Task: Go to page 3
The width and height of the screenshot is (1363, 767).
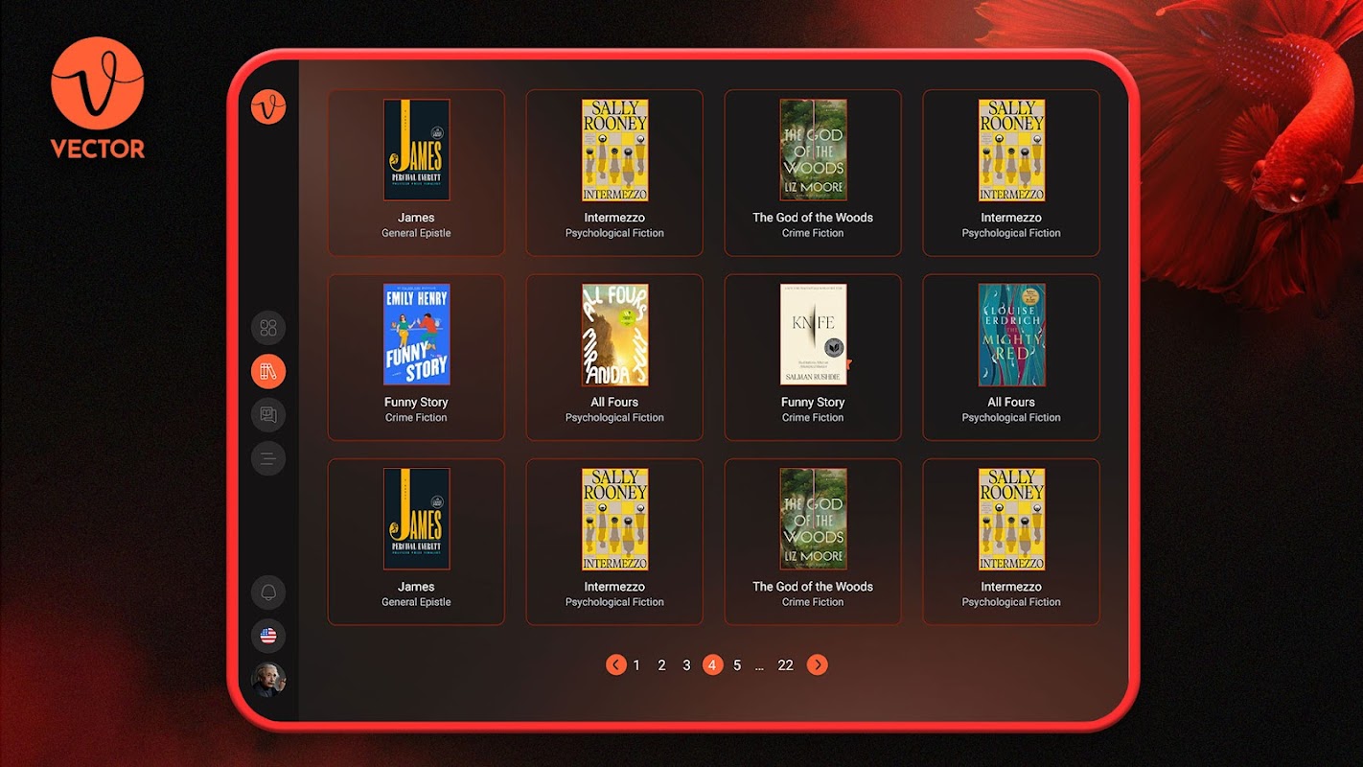Action: [x=686, y=665]
